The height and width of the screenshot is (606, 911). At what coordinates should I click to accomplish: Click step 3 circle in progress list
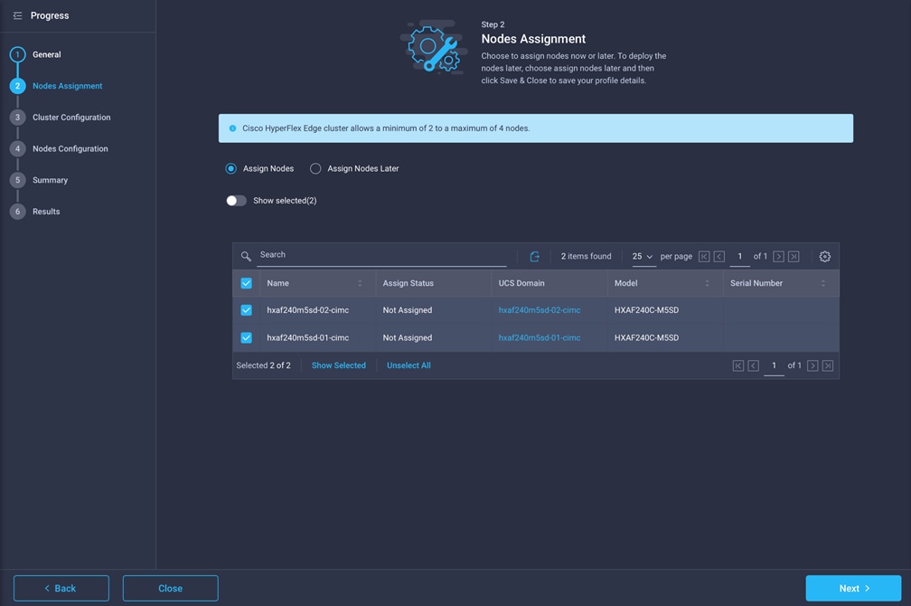point(17,118)
